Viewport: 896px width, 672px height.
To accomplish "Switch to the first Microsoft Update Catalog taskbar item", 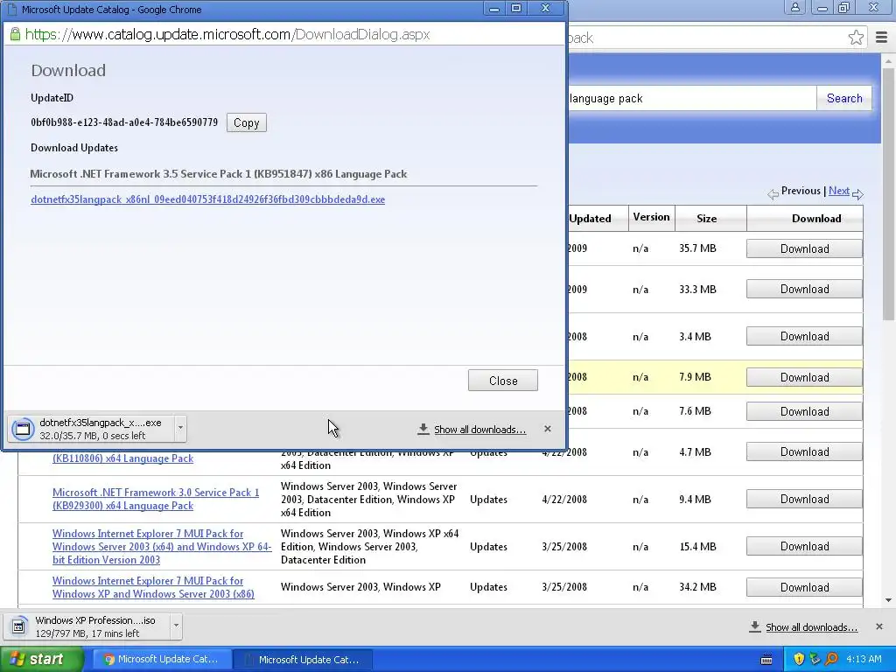I will [162, 659].
